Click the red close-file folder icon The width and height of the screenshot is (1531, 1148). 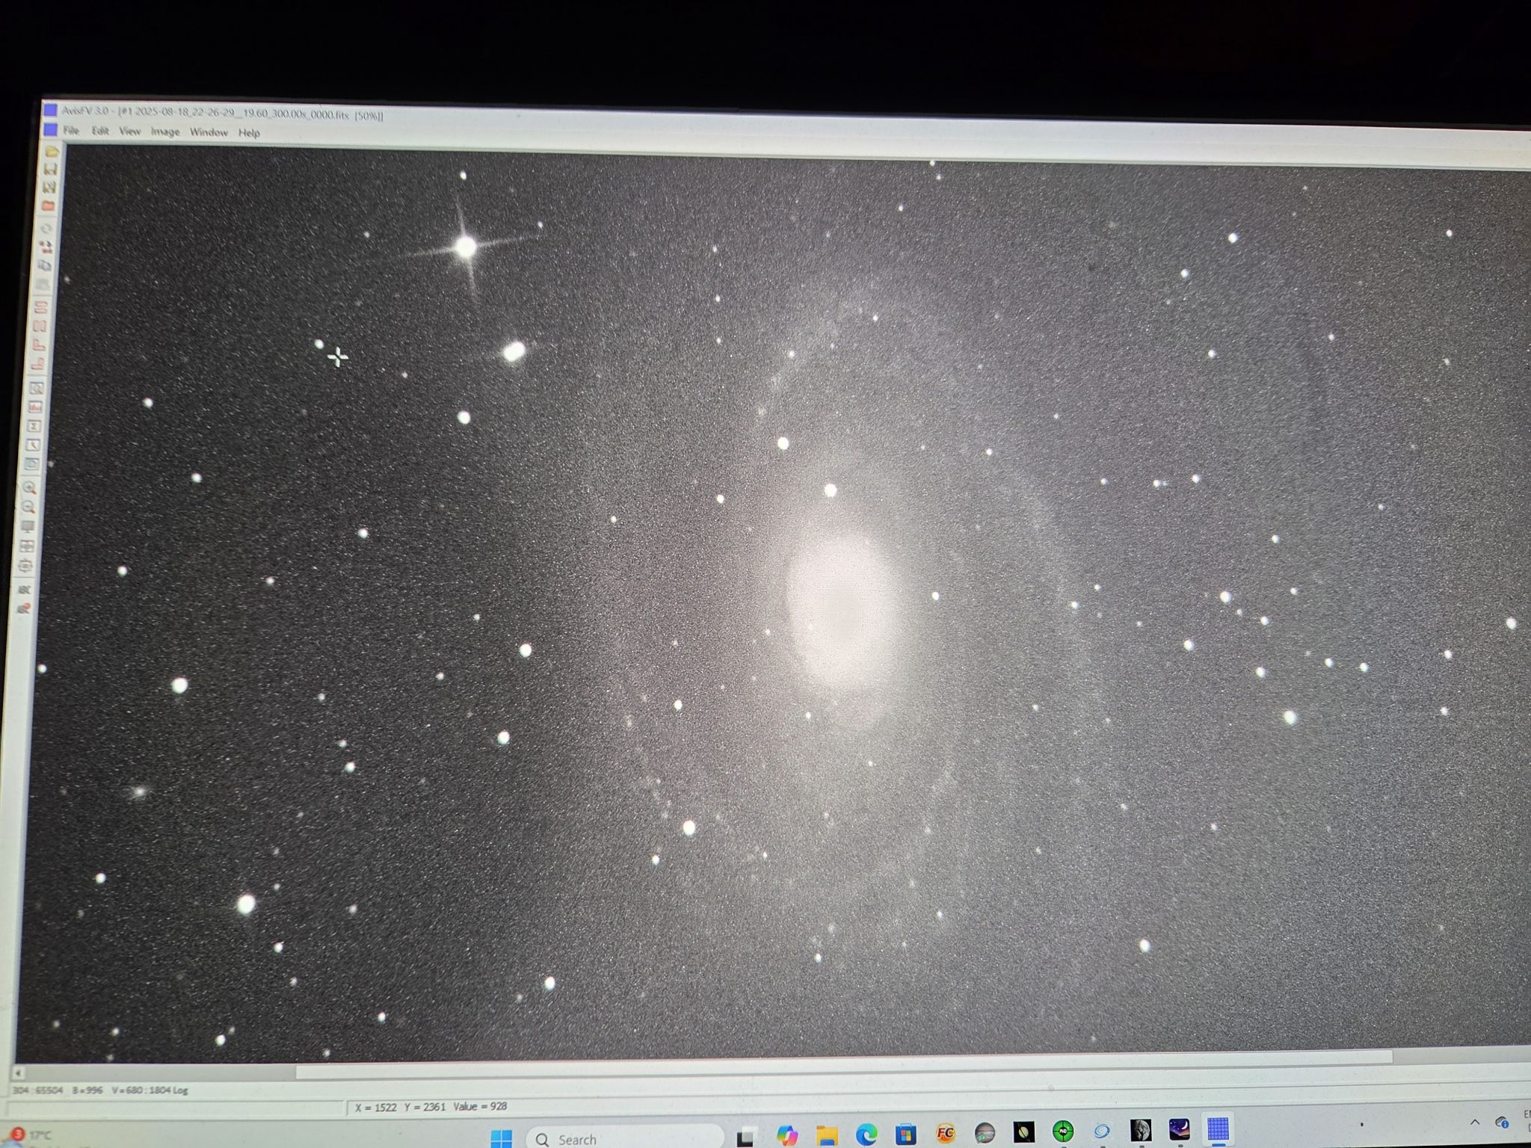point(49,206)
